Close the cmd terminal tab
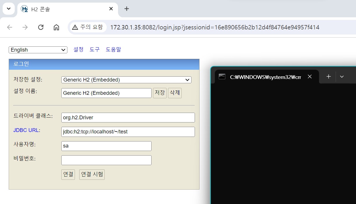This screenshot has width=356, height=204. pos(310,77)
